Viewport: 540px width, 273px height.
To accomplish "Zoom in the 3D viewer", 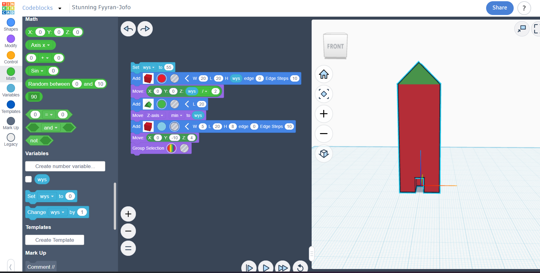I will click(324, 114).
